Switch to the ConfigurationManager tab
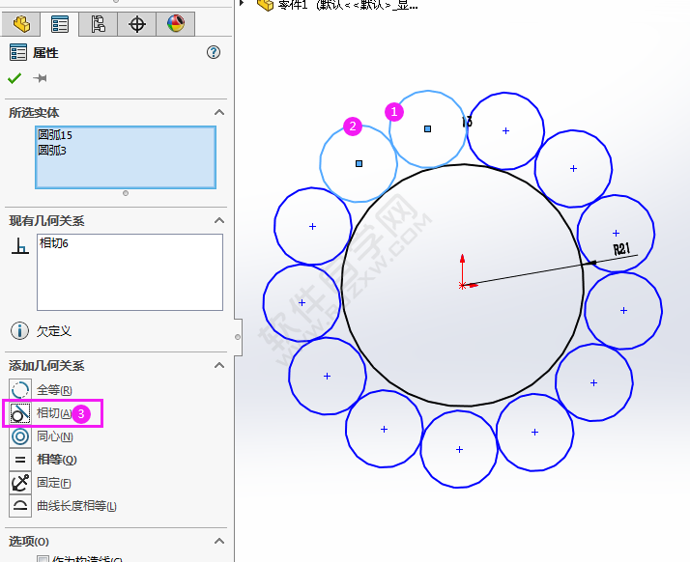This screenshot has width=690, height=562. [x=98, y=24]
